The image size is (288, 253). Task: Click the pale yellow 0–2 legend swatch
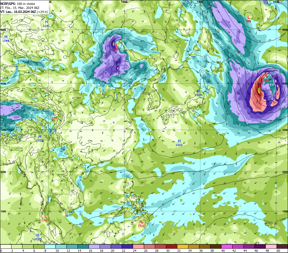pyautogui.click(x=6, y=246)
